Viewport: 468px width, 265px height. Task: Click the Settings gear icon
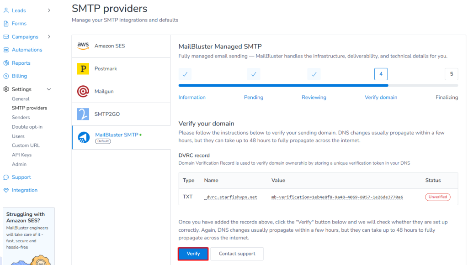pyautogui.click(x=6, y=89)
